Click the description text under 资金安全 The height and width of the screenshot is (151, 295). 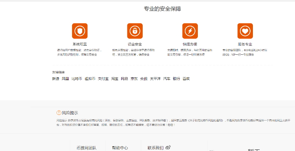[133, 52]
